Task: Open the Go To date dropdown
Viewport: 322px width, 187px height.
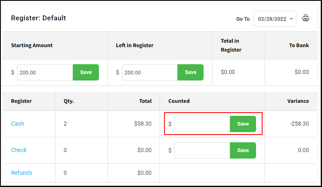Action: point(275,19)
